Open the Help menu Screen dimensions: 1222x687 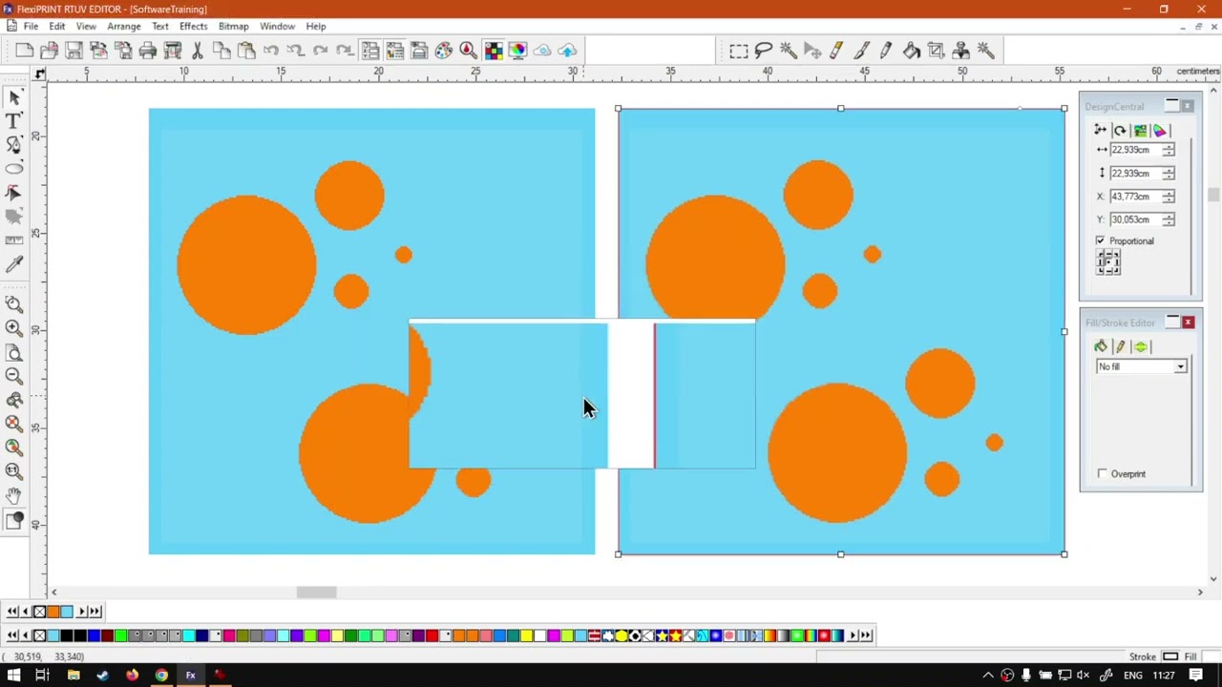[316, 27]
